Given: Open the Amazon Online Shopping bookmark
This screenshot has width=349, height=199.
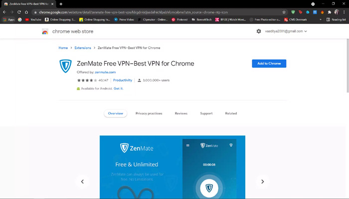Looking at the screenshot, I should pos(60,19).
